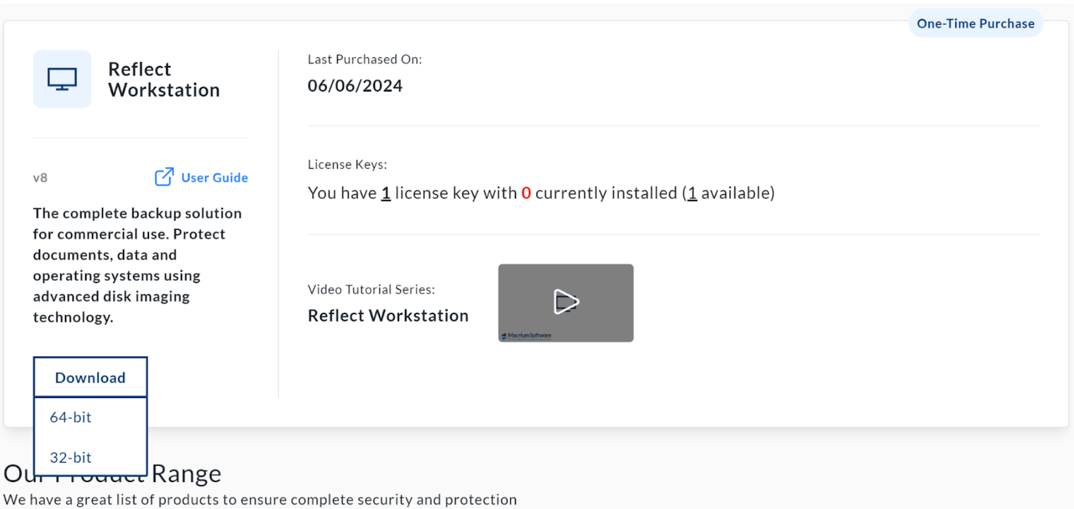Click the underlined 1 license key link
The image size is (1074, 509).
pos(386,193)
